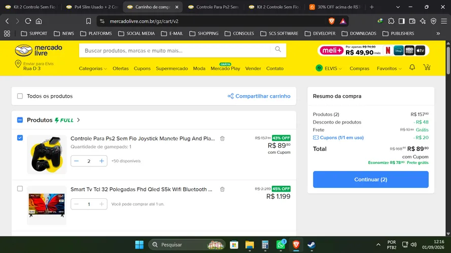
Task: Open the ELVIS account dropdown
Action: tap(329, 68)
